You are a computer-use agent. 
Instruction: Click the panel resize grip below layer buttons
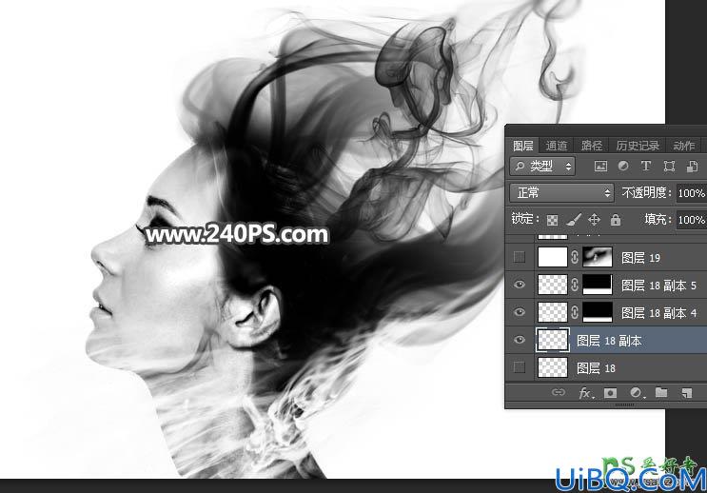[x=624, y=405]
